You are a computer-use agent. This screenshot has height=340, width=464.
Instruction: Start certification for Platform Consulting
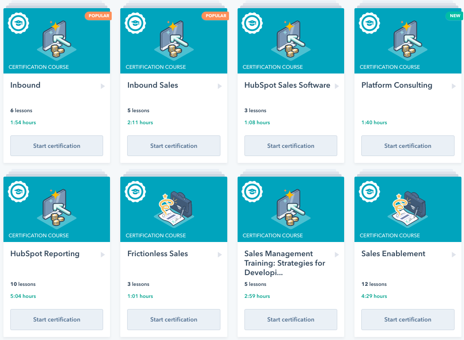(408, 146)
